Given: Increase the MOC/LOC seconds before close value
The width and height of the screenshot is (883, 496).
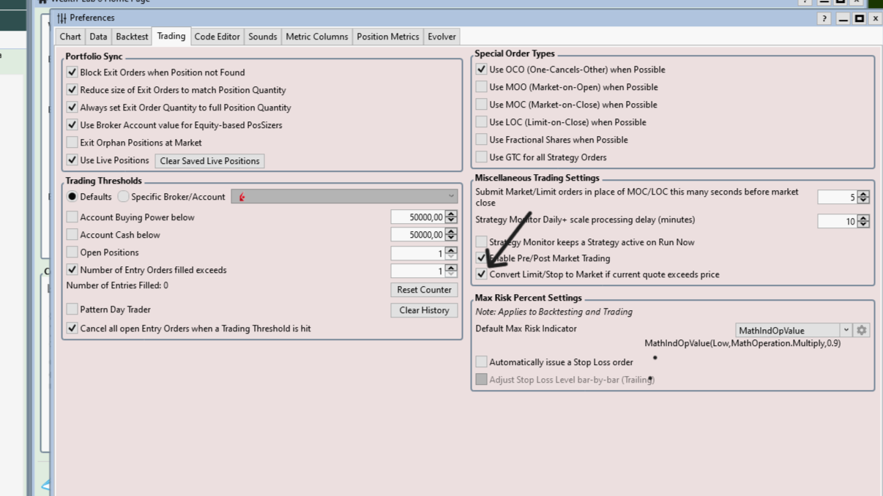Looking at the screenshot, I should pos(863,194).
